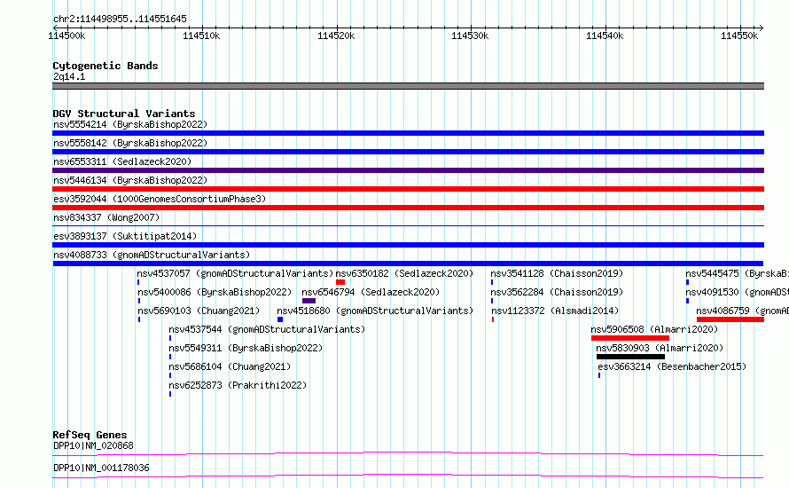Click nsv3562284 (Chaisson2019) label

click(557, 292)
